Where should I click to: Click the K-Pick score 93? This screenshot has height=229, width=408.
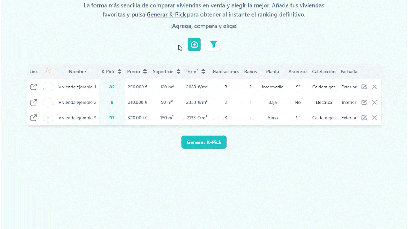[112, 118]
